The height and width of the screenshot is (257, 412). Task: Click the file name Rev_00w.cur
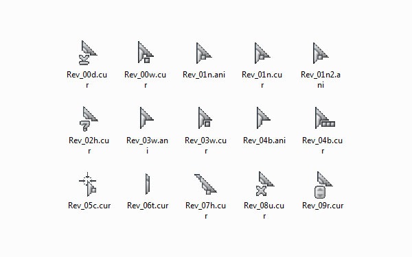[x=146, y=79]
